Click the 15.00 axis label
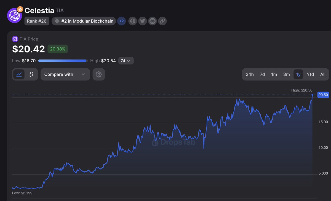Image resolution: width=331 pixels, height=201 pixels. pyautogui.click(x=323, y=122)
